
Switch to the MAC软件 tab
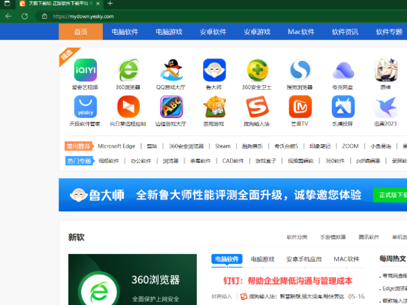click(346, 259)
